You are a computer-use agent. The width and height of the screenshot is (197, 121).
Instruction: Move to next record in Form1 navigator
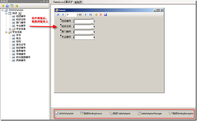(86, 15)
